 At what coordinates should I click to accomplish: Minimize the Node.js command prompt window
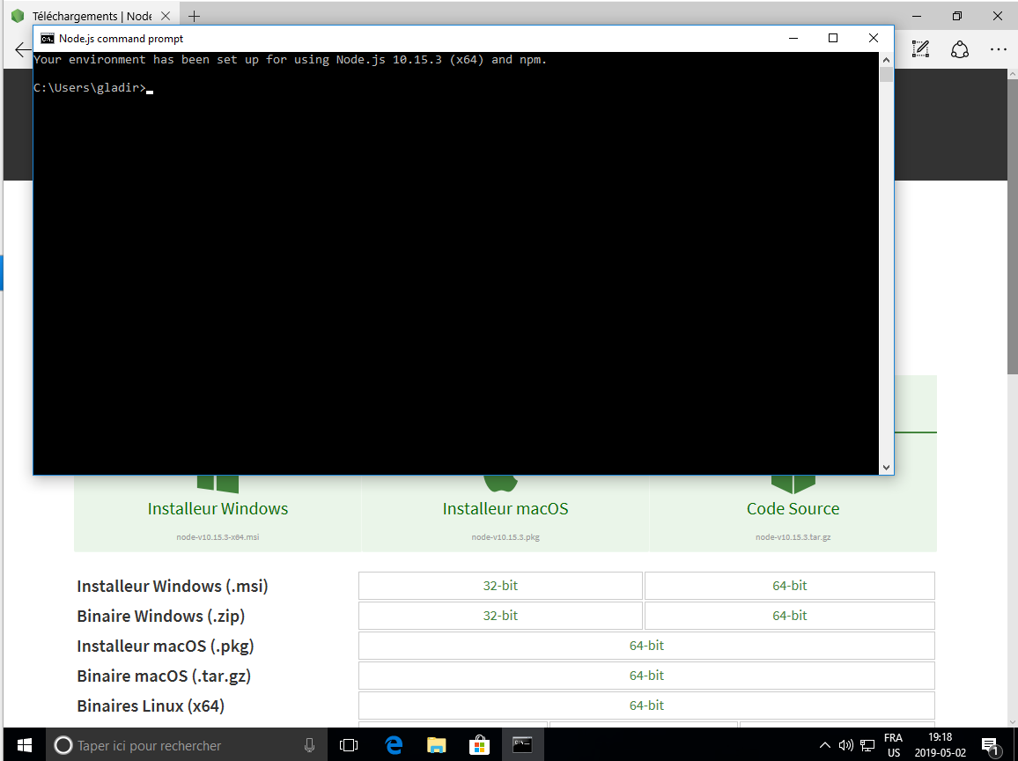793,38
